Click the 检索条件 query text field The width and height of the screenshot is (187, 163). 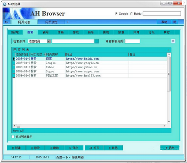tap(73, 41)
